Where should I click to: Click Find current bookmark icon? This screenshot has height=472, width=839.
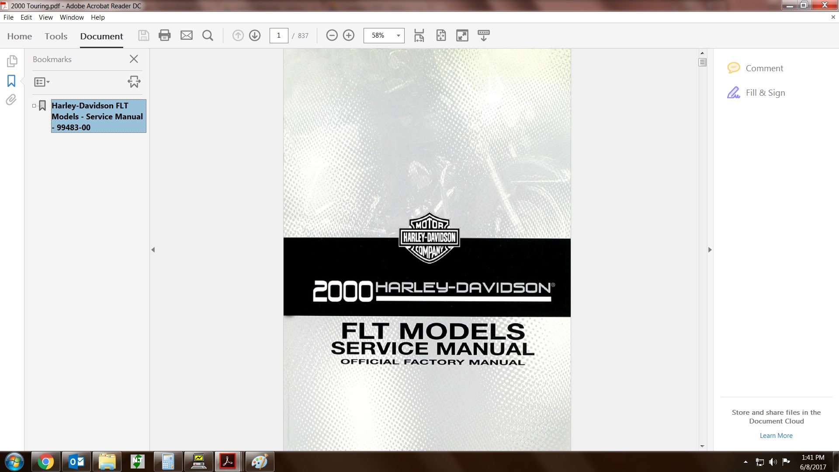click(134, 82)
